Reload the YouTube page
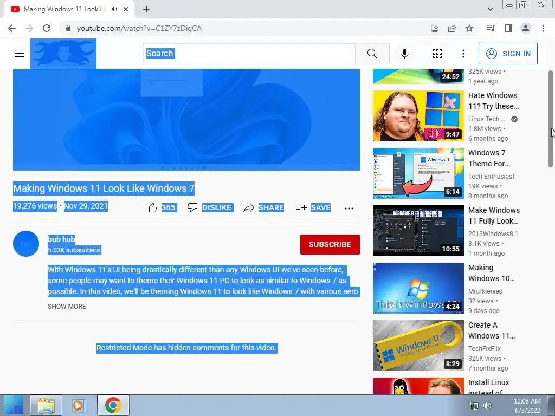The image size is (555, 416). 47,28
